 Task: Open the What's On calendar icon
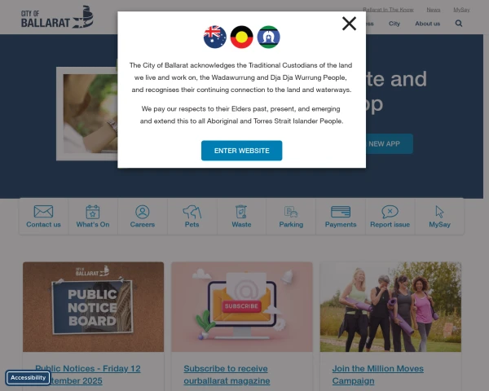[x=93, y=212]
